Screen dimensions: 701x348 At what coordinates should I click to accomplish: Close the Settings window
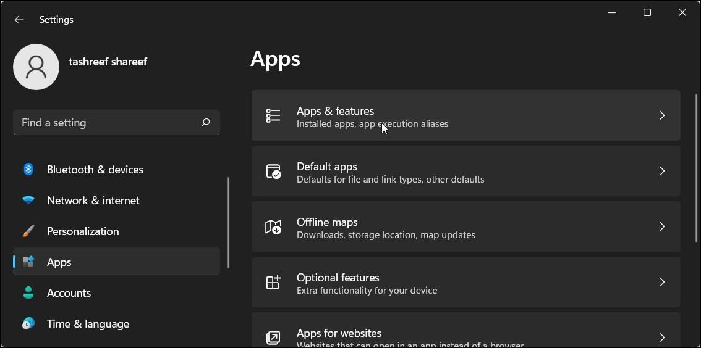pyautogui.click(x=682, y=12)
